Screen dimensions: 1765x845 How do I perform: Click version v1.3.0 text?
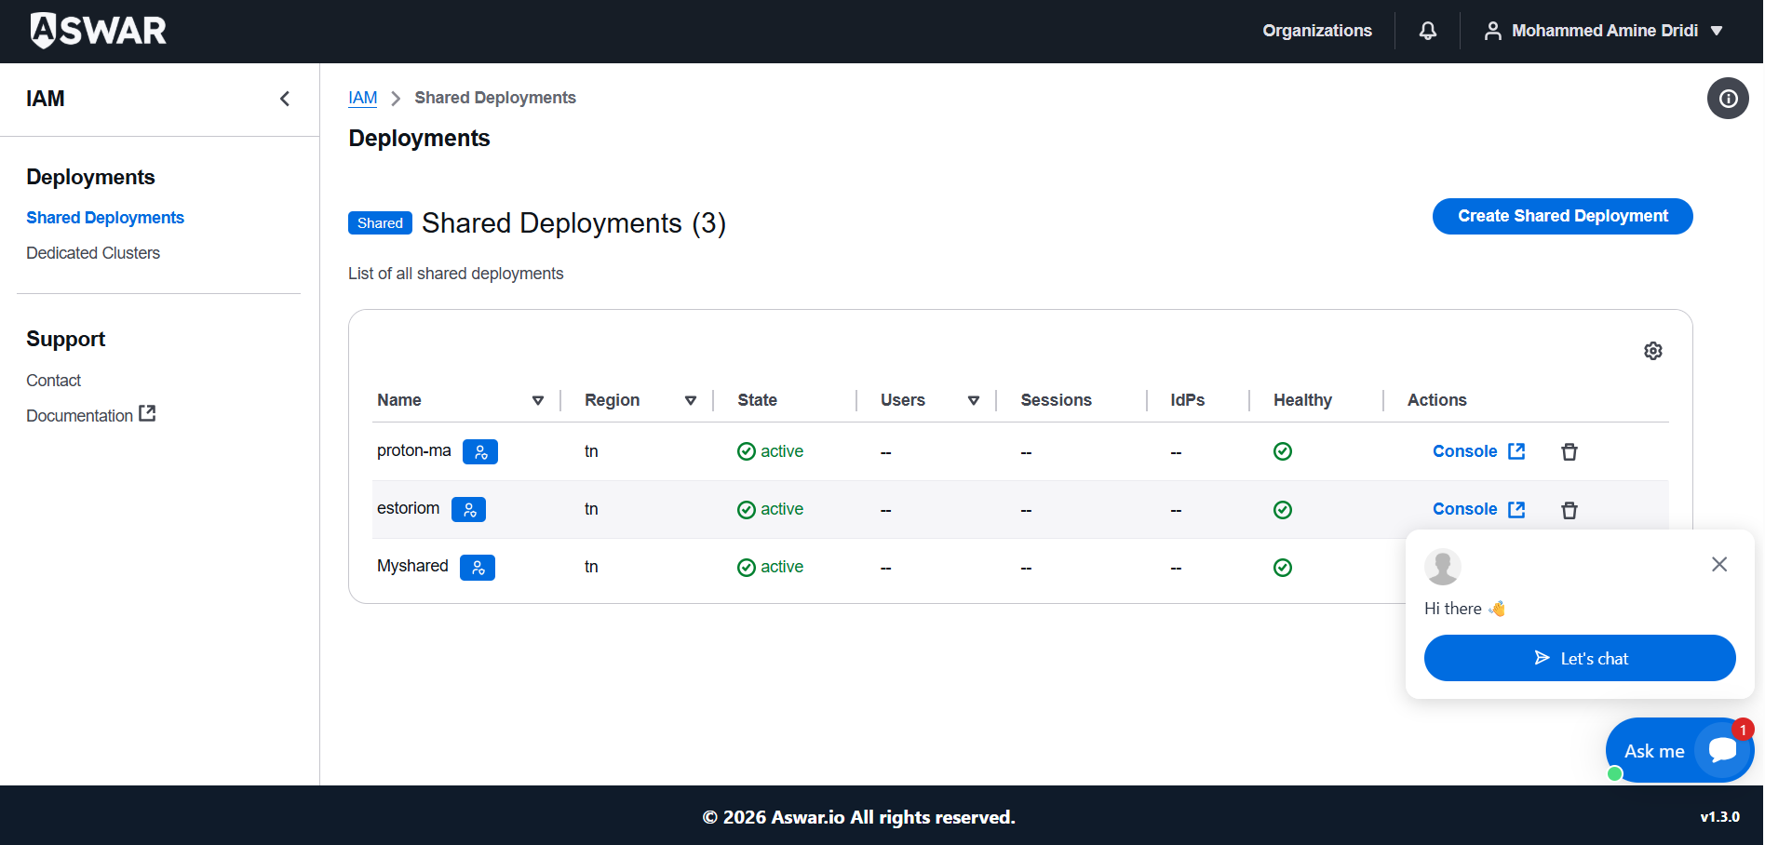(x=1719, y=817)
